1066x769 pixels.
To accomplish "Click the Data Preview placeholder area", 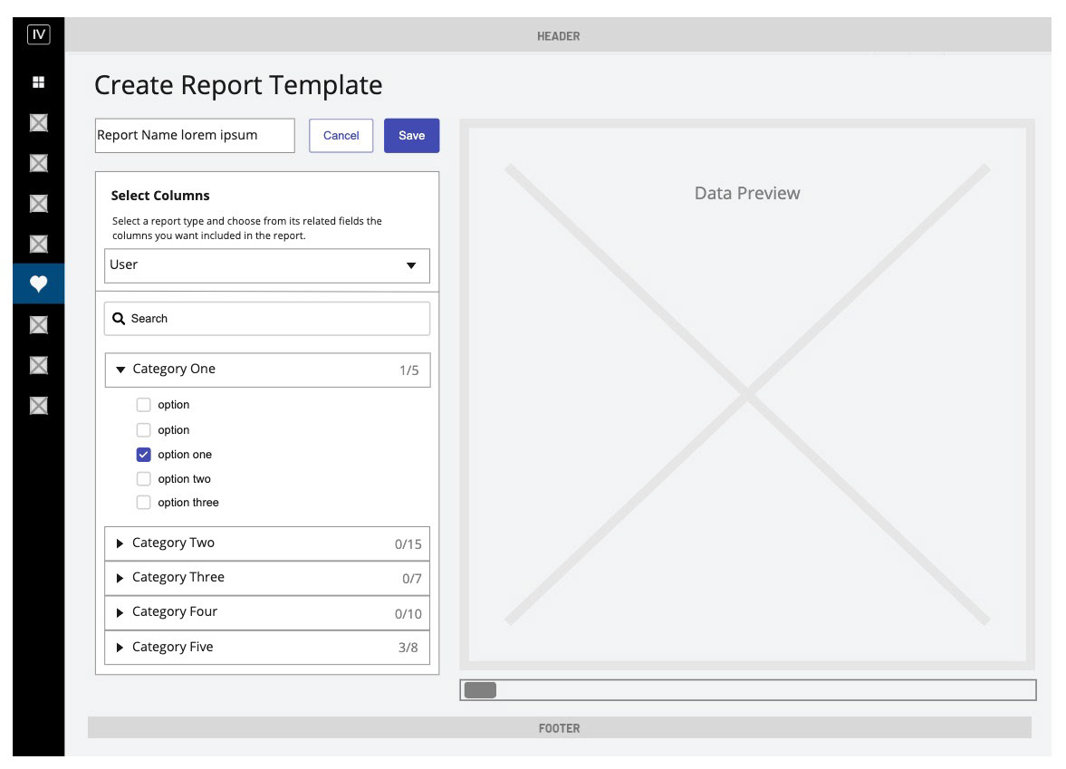I will click(747, 394).
